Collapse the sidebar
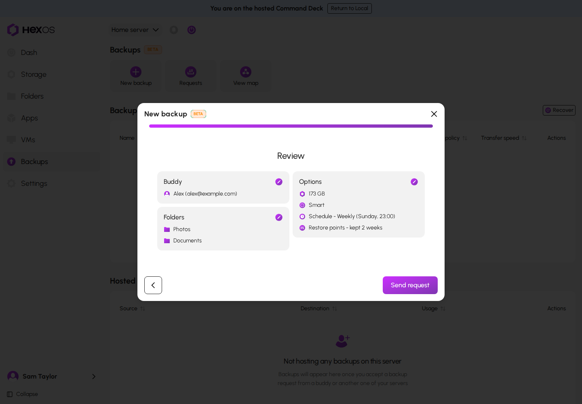This screenshot has width=582, height=404. pos(23,394)
